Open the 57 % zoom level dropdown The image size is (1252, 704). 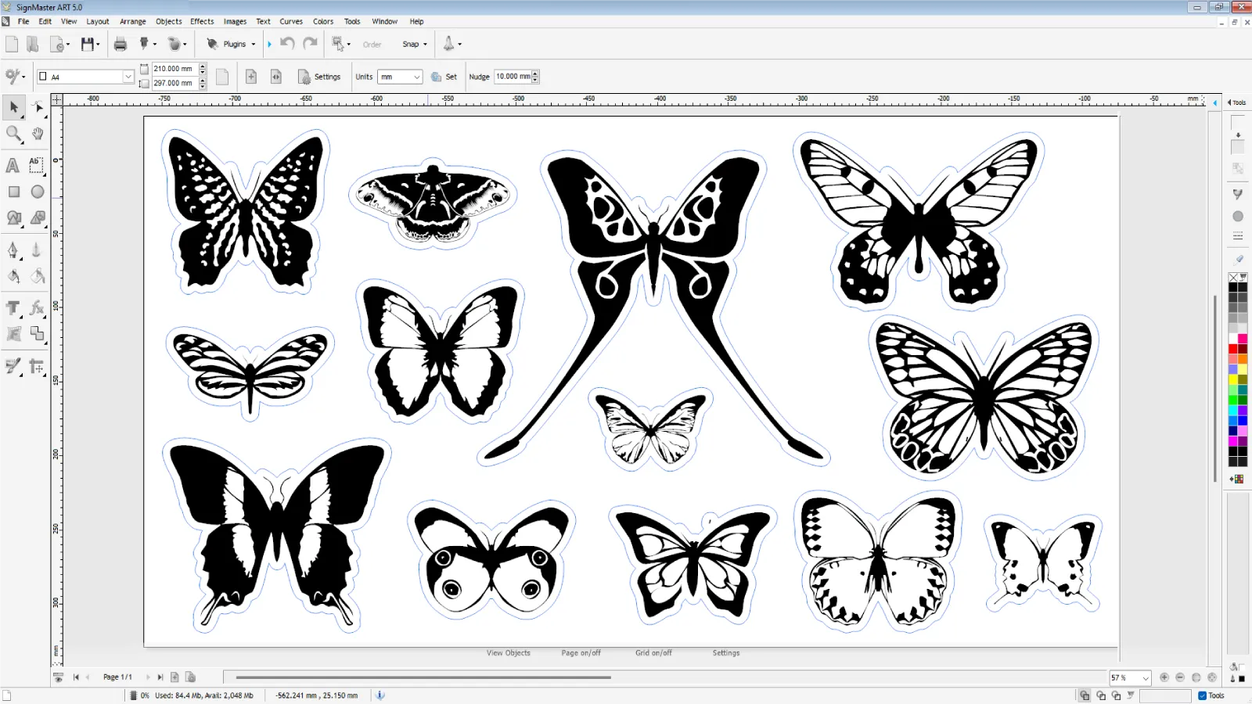[1146, 678]
